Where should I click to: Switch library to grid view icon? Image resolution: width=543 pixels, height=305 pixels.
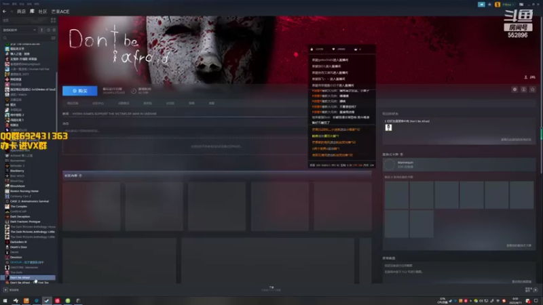point(53,20)
